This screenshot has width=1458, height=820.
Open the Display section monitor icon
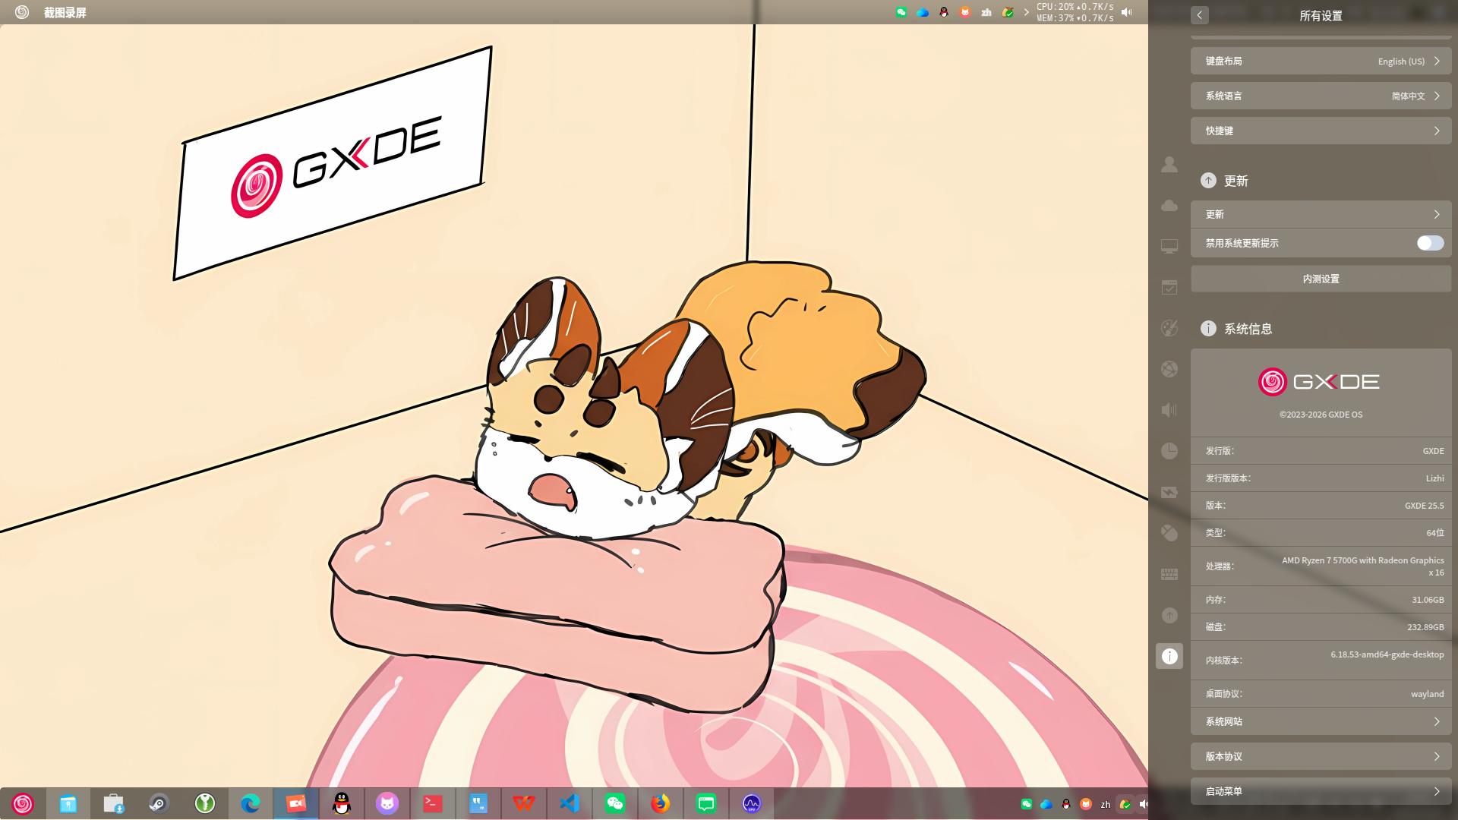[x=1169, y=246]
